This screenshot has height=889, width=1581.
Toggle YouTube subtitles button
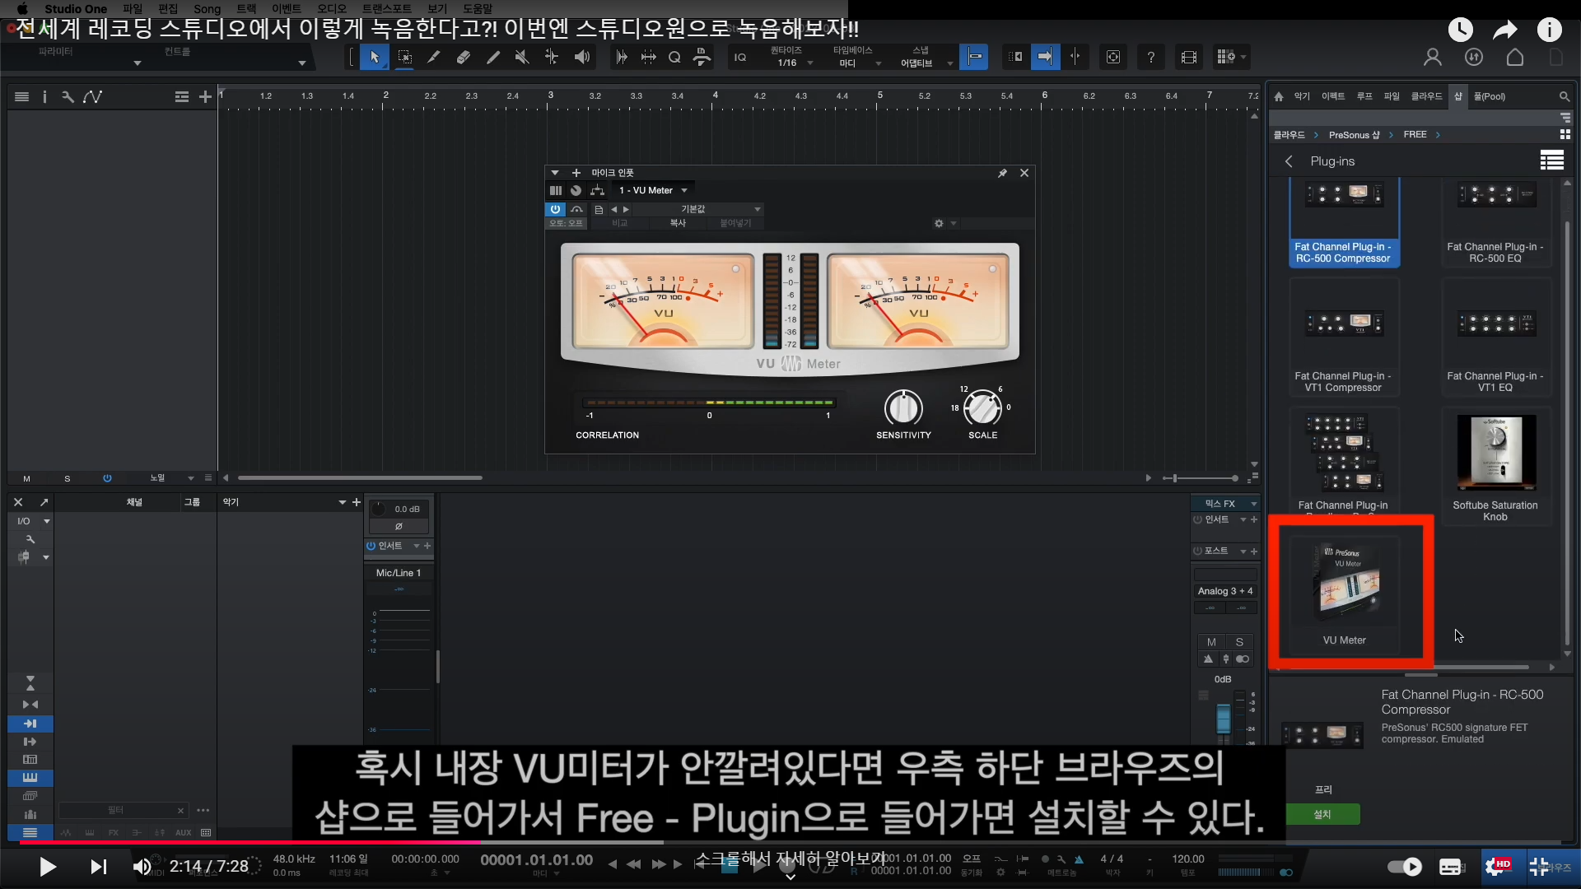coord(1451,867)
